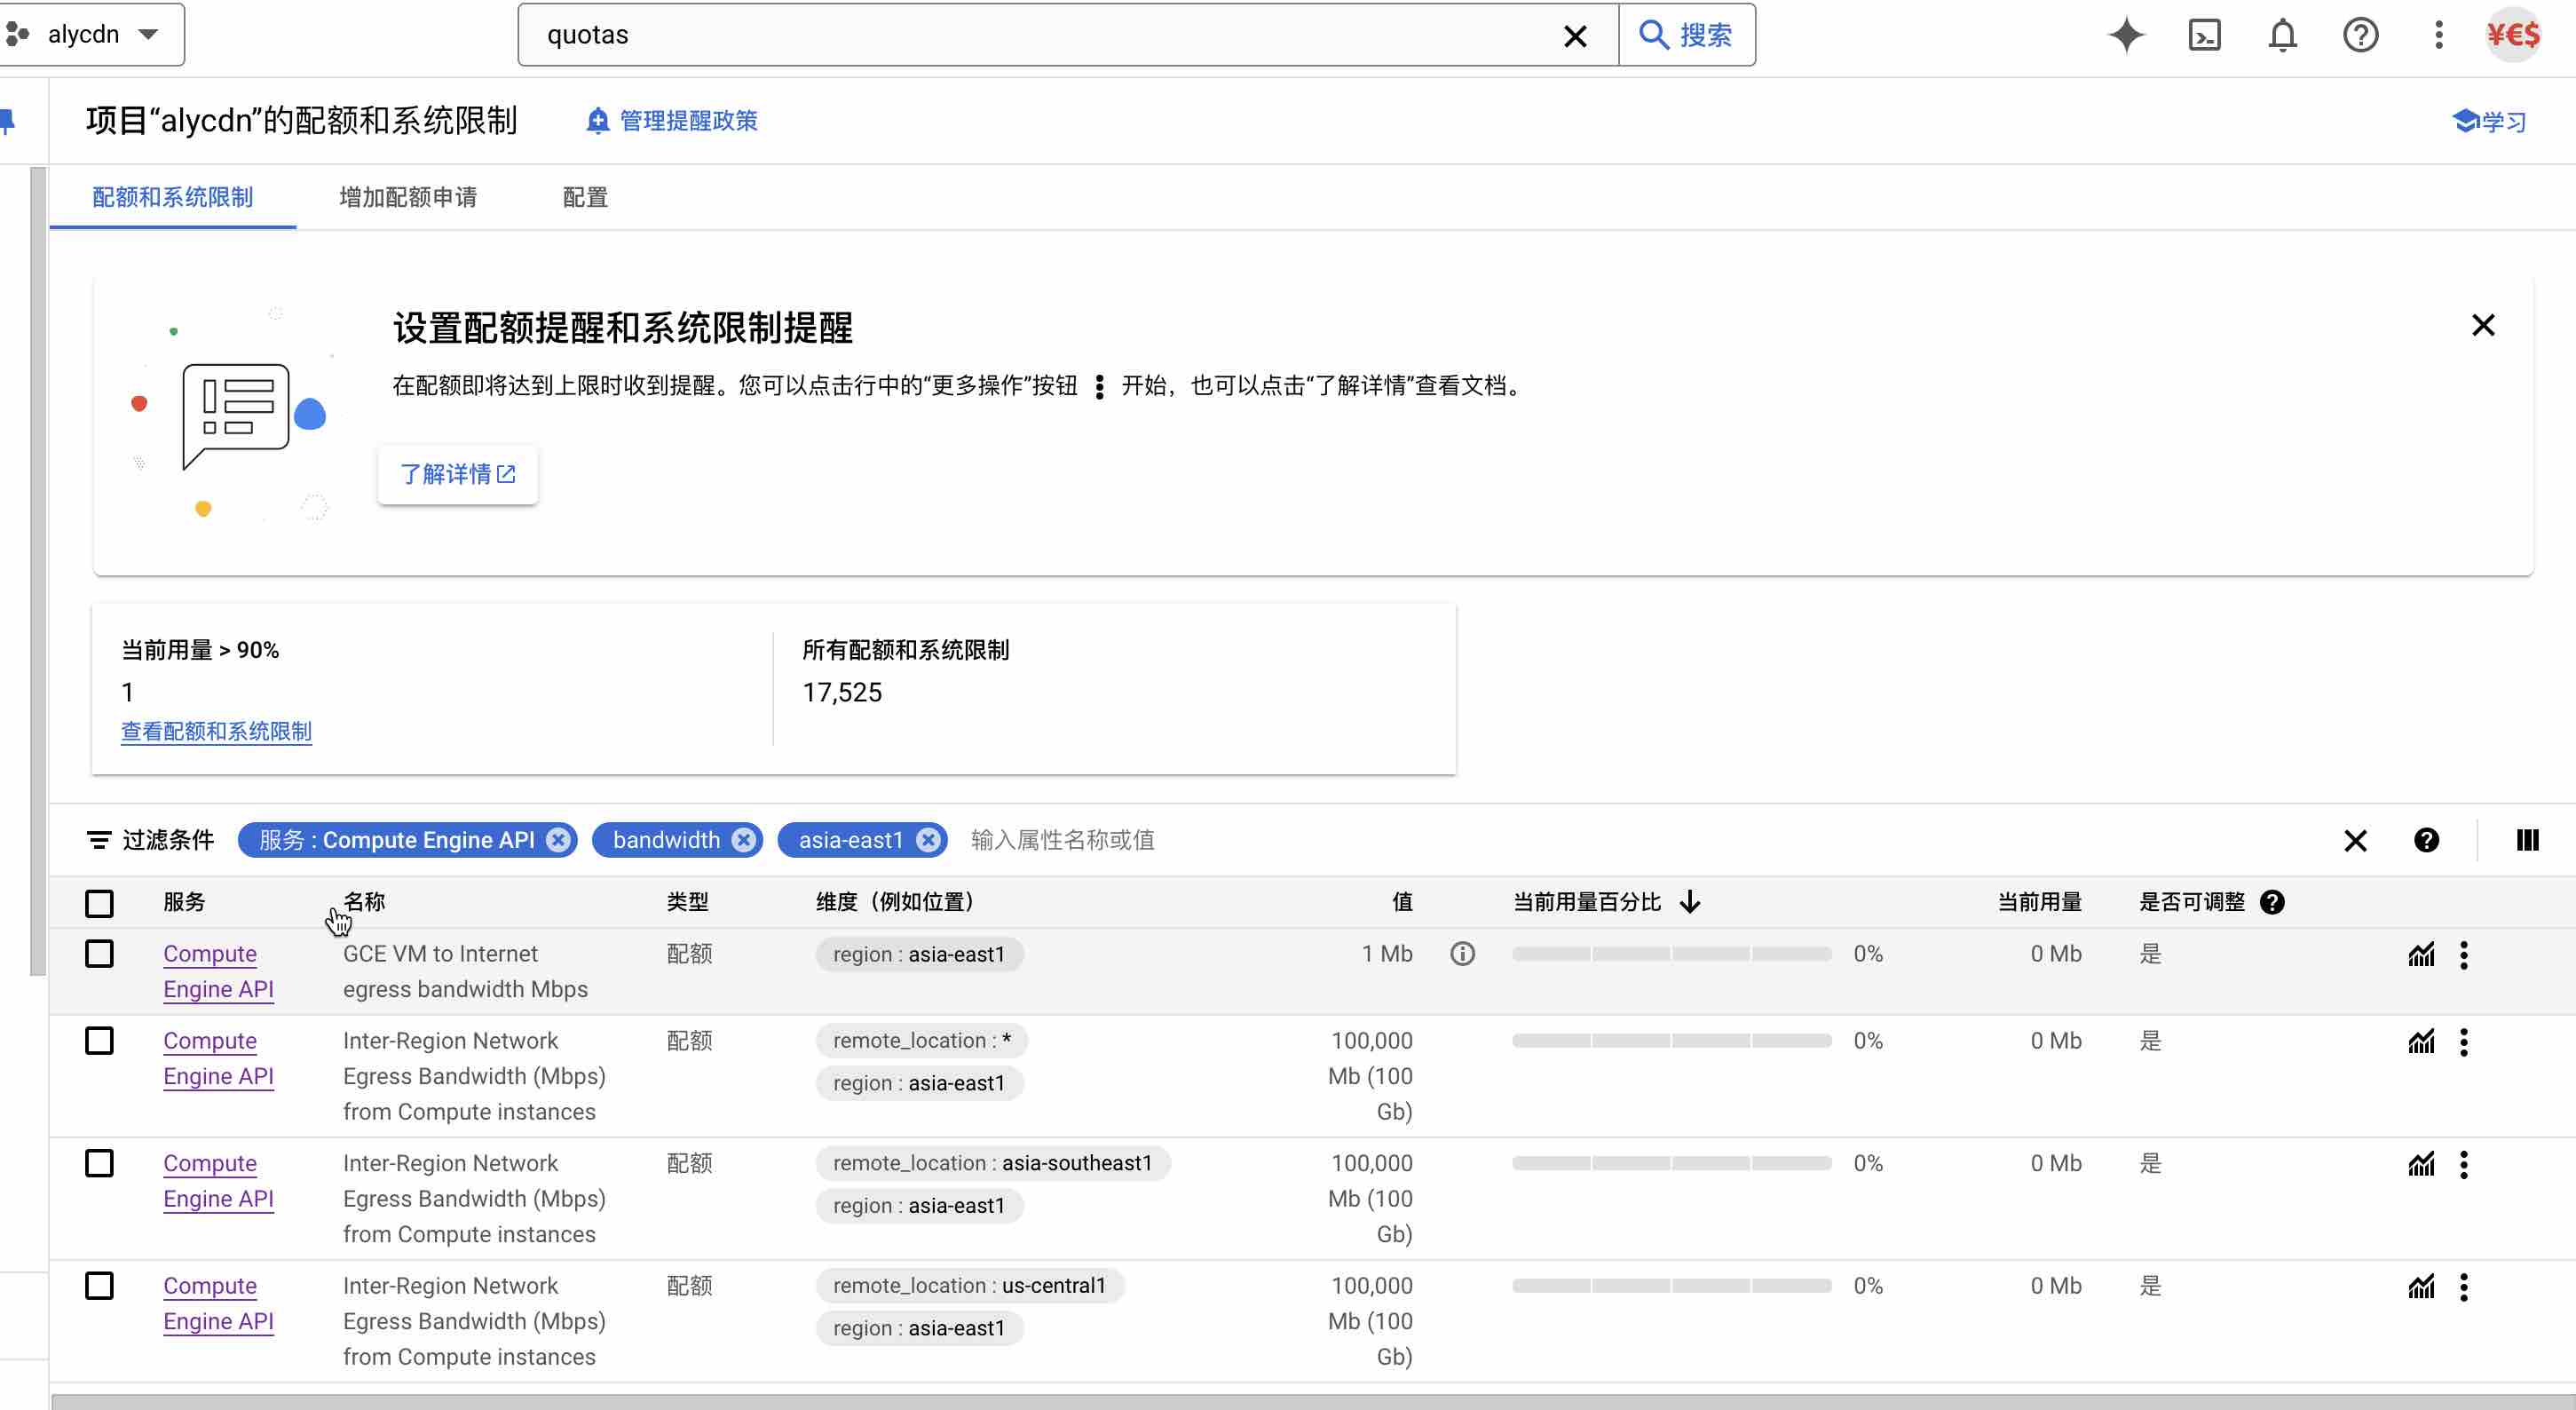
Task: Switch to 配置 tab
Action: point(585,197)
